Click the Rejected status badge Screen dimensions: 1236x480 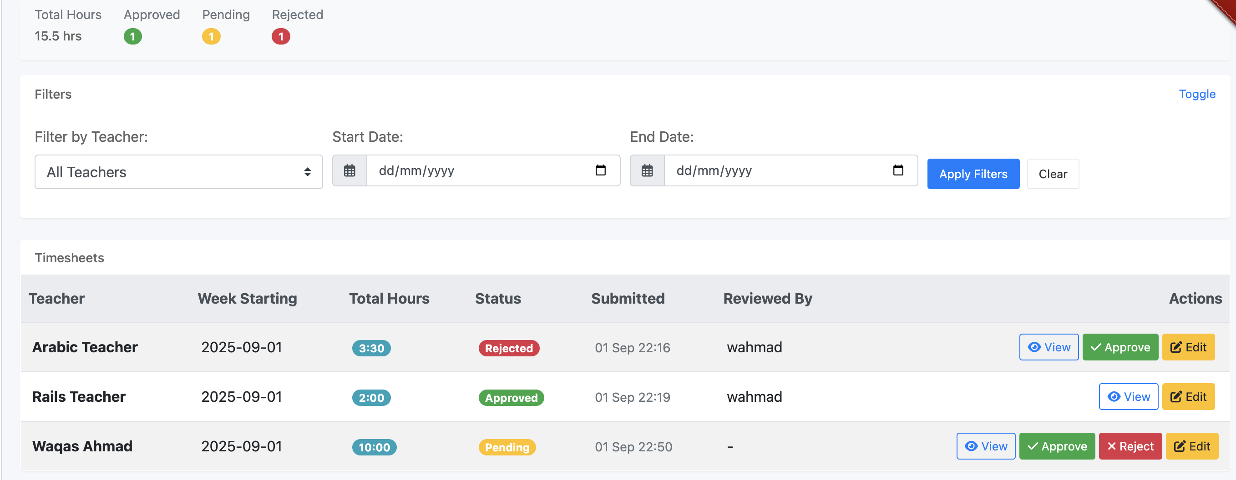pyautogui.click(x=509, y=348)
